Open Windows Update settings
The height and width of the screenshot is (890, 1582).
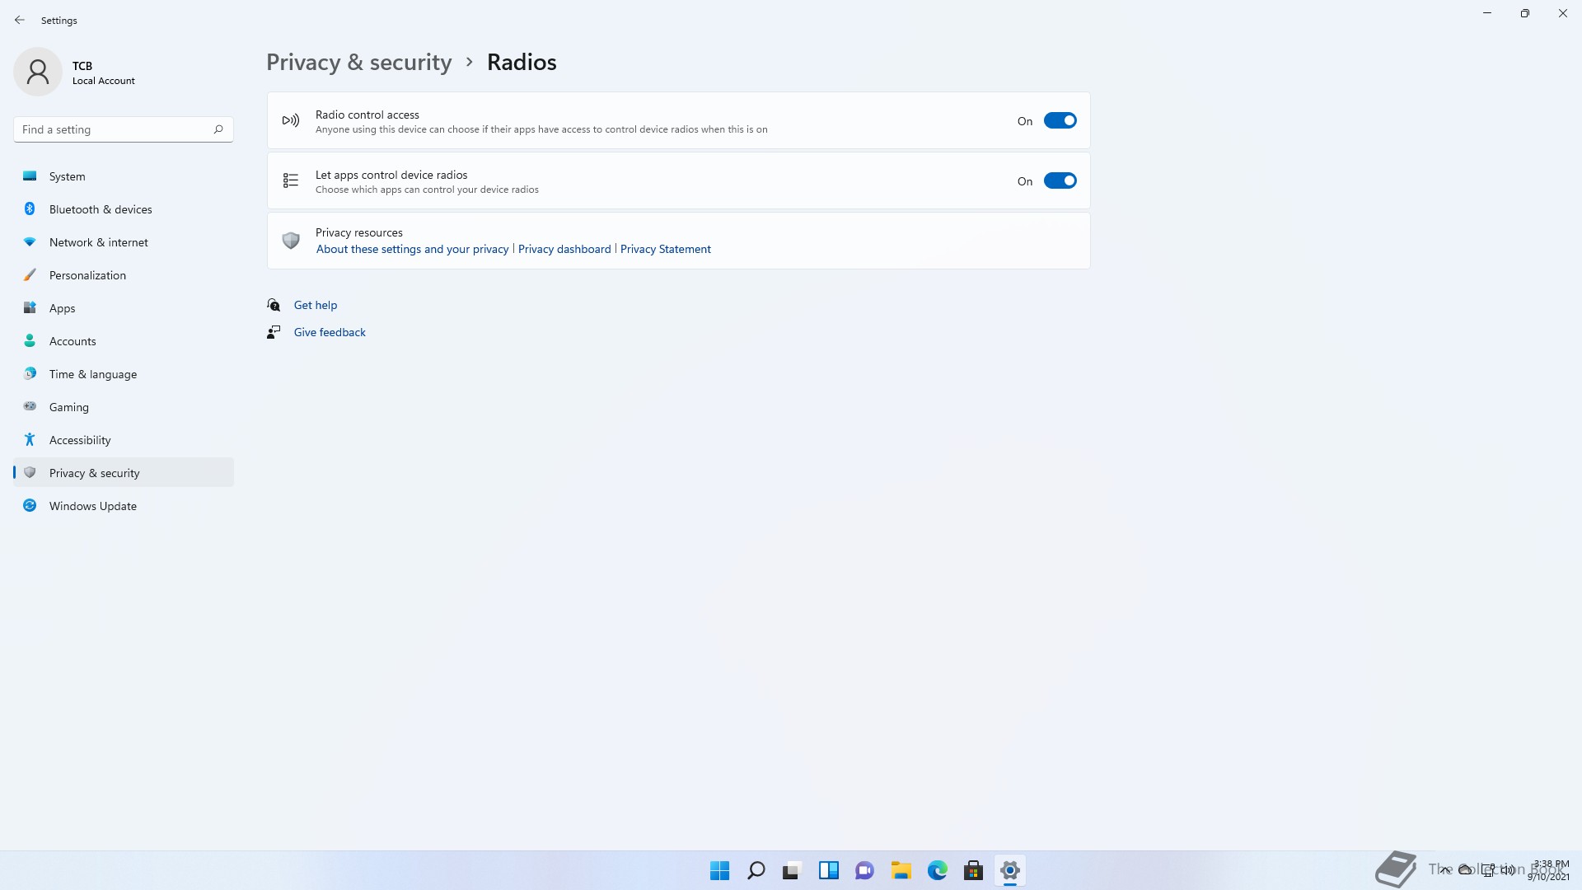(124, 505)
